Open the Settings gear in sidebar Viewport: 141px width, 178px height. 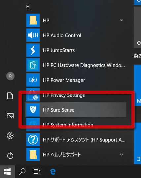click(10, 136)
